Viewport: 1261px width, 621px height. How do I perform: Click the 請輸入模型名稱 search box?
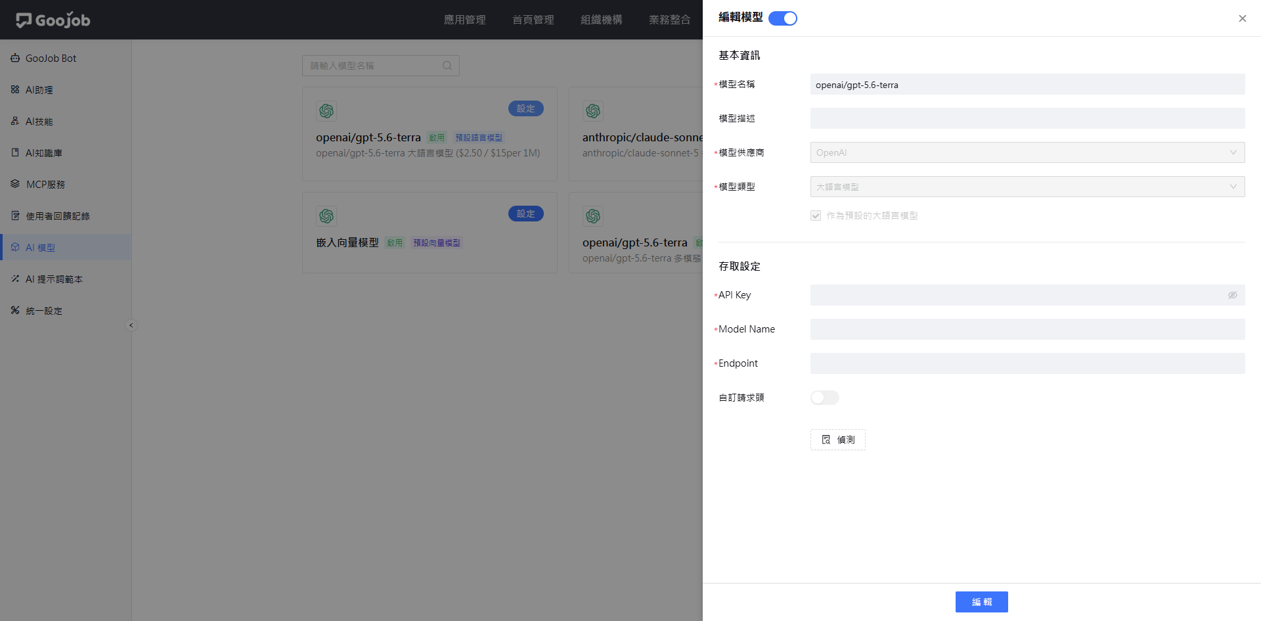tap(381, 66)
